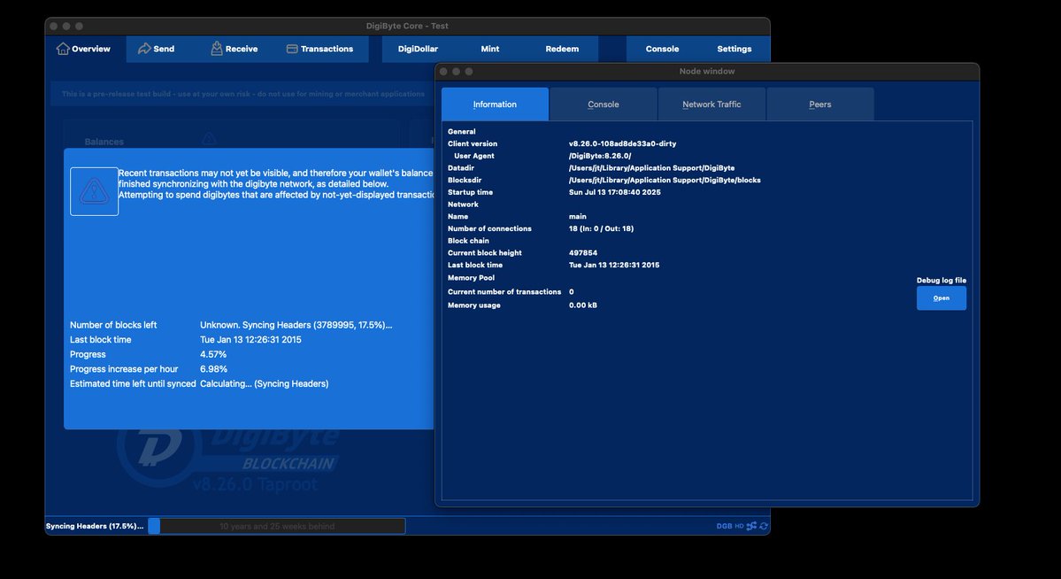
Task: Click the sync spinner icon in status bar
Action: (x=764, y=526)
